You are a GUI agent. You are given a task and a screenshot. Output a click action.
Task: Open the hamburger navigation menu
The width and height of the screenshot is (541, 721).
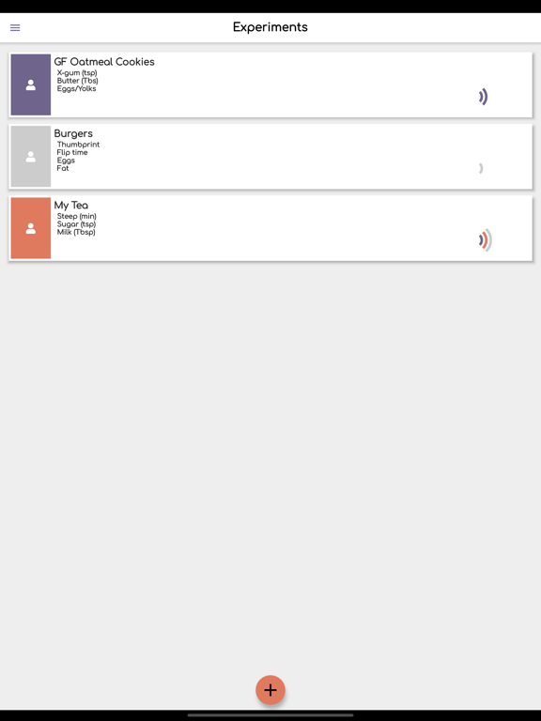tap(15, 27)
